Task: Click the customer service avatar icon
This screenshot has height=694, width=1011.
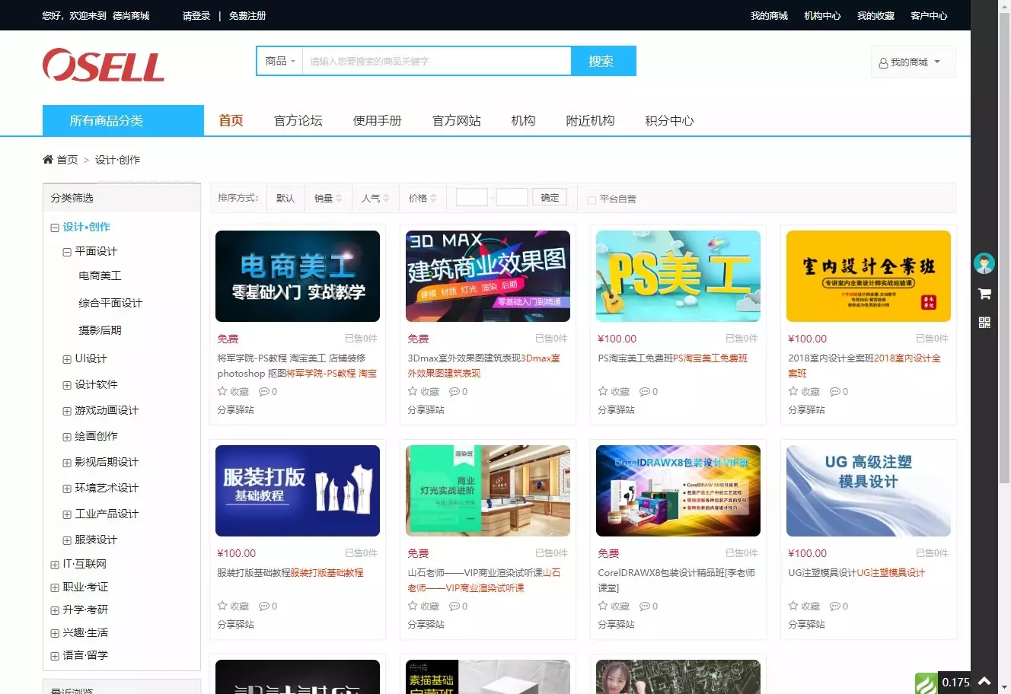Action: pyautogui.click(x=984, y=263)
